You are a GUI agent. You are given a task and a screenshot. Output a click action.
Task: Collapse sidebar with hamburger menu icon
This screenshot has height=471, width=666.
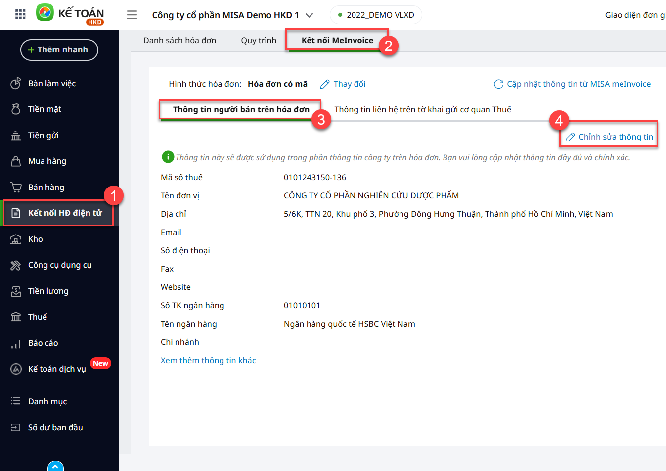(x=132, y=15)
